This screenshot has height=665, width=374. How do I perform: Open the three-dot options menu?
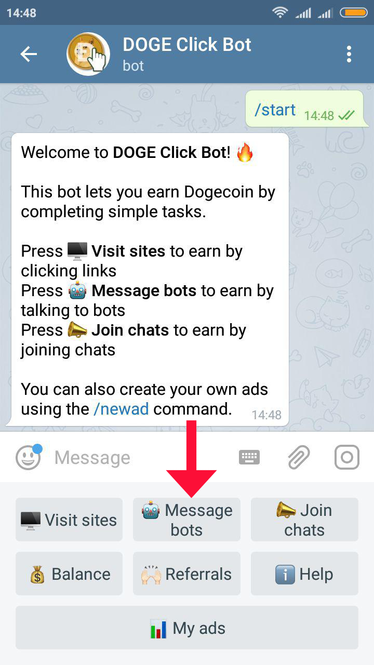(x=349, y=54)
